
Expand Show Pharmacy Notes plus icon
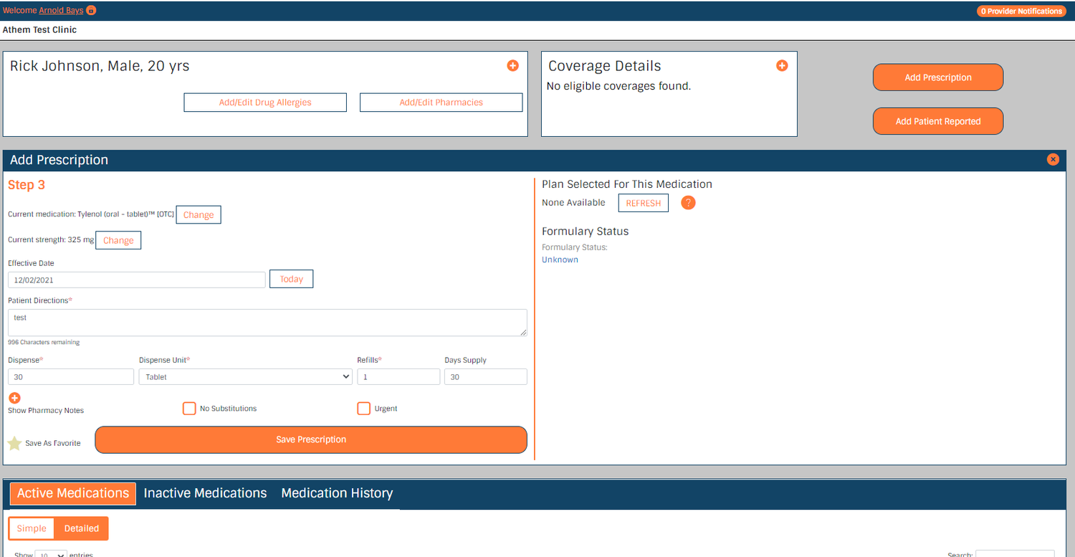coord(14,398)
